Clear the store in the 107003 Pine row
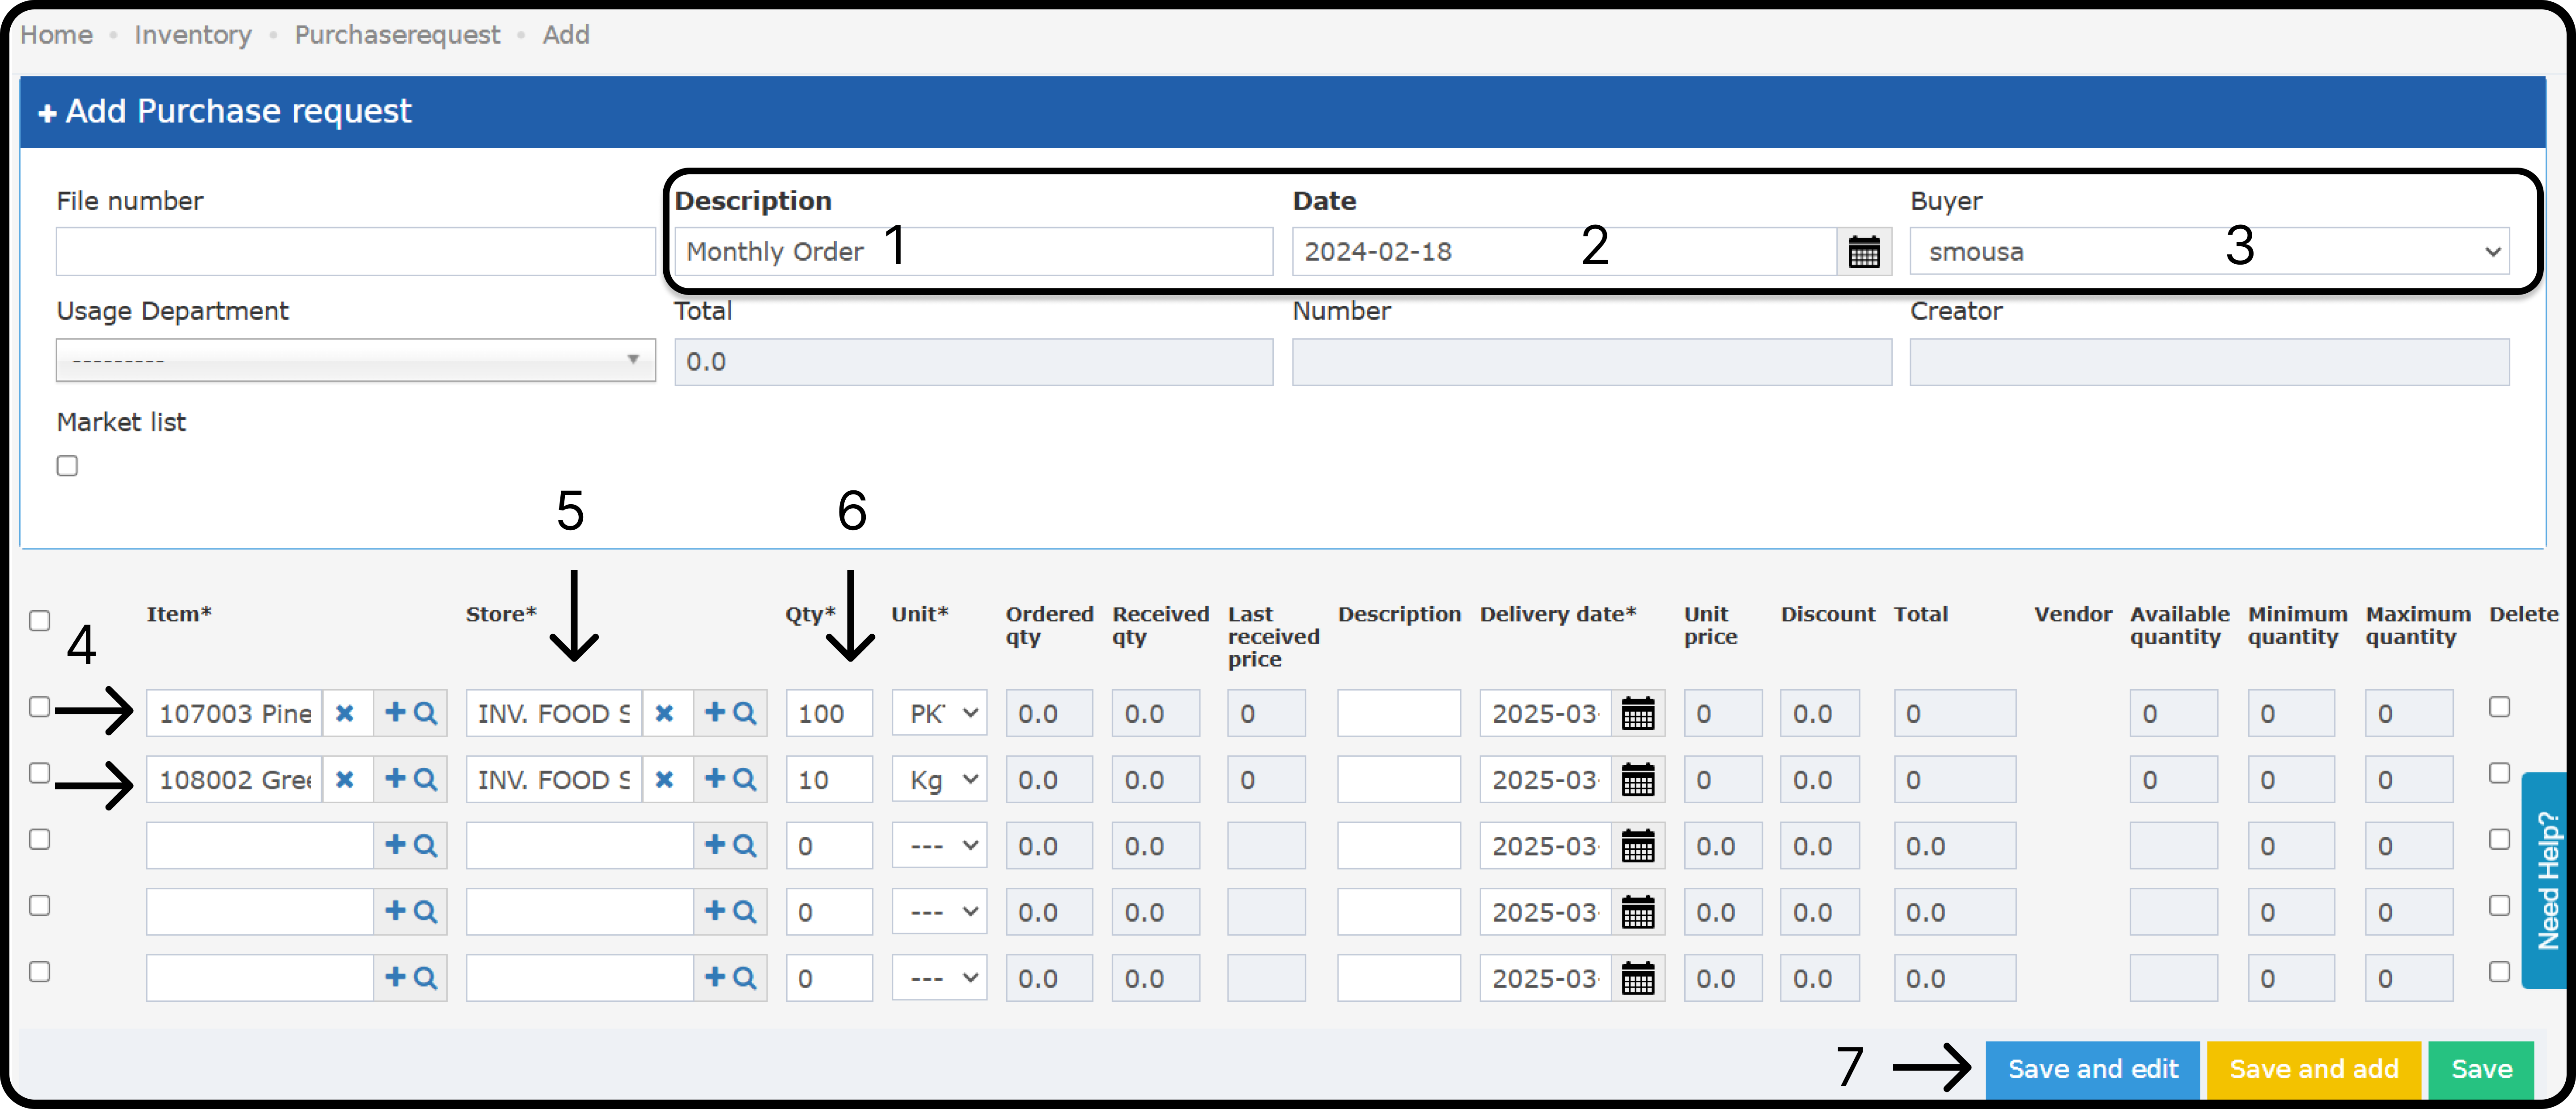The image size is (2576, 1109). 664,713
